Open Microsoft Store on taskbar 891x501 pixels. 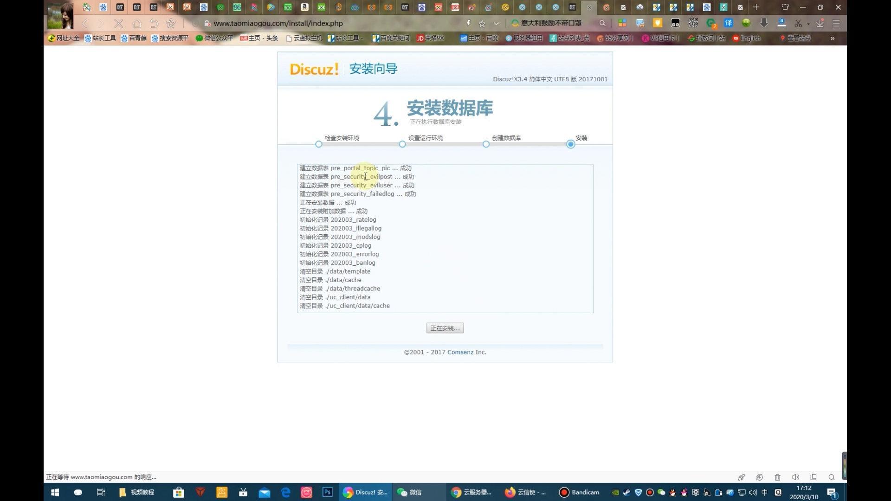(179, 492)
